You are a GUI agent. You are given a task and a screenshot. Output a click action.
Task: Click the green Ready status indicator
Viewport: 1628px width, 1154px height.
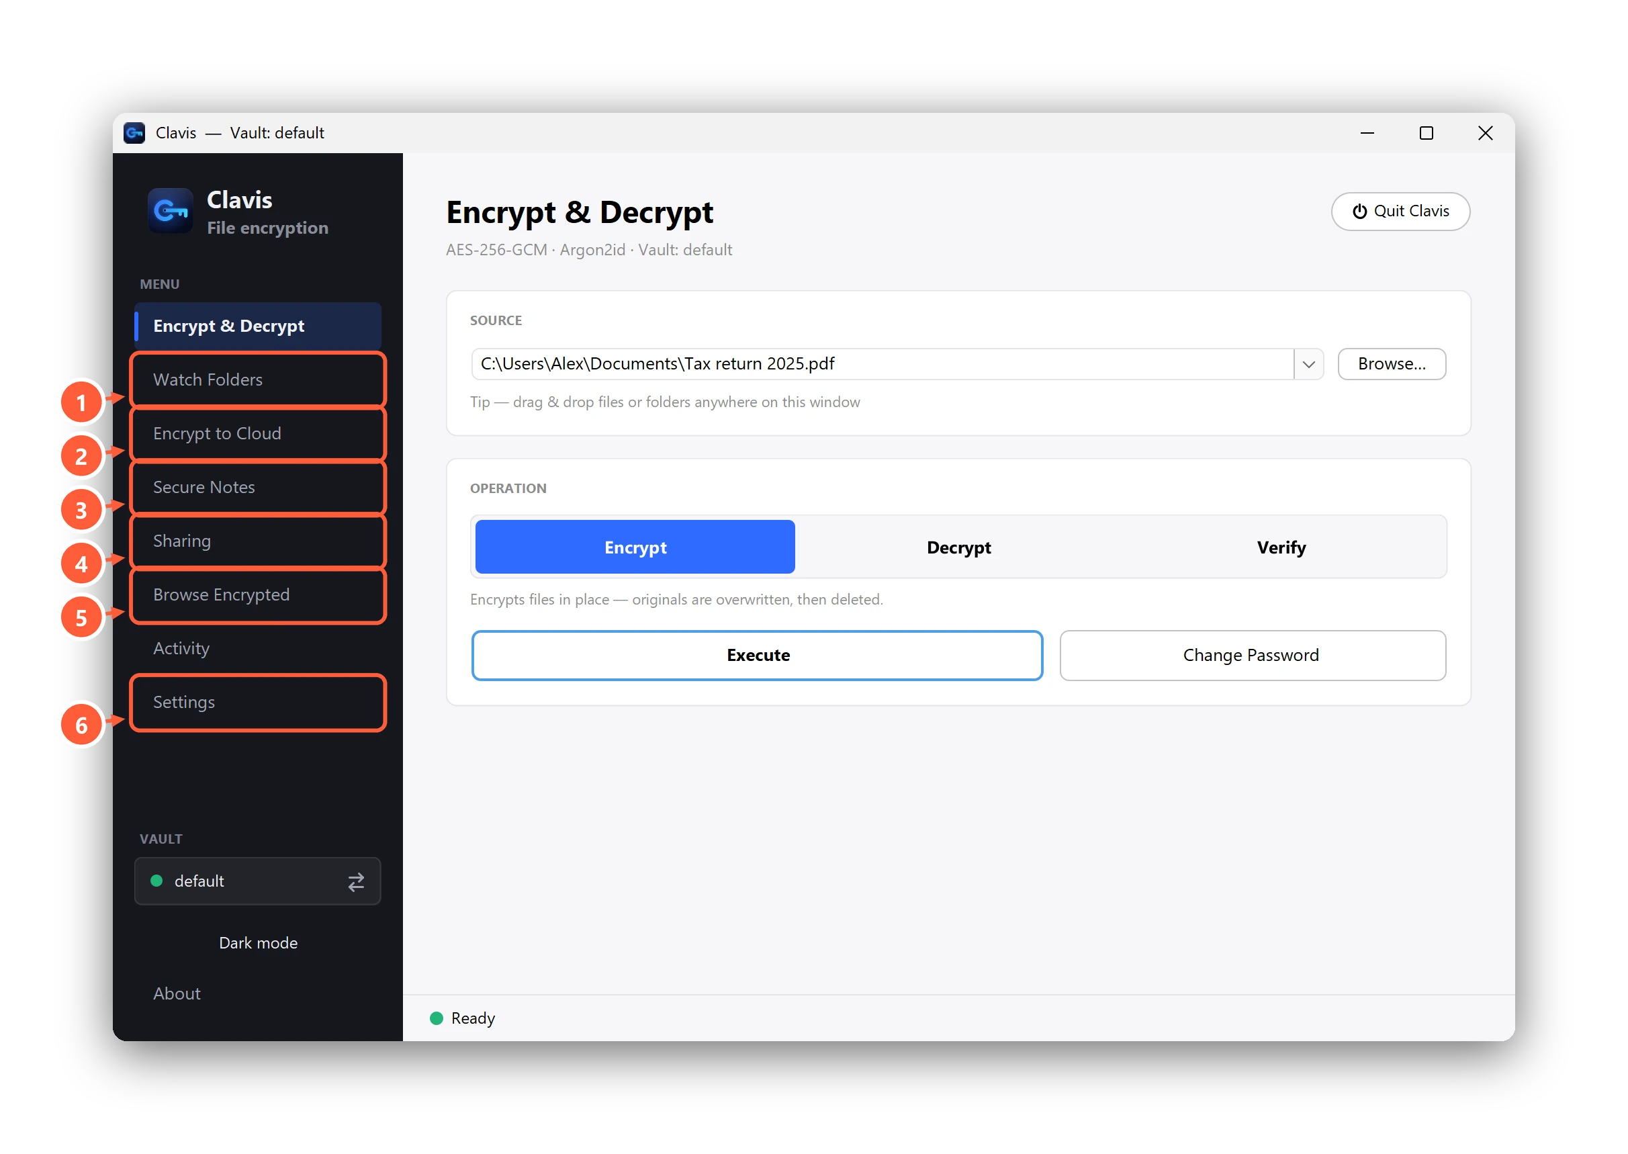point(437,1018)
